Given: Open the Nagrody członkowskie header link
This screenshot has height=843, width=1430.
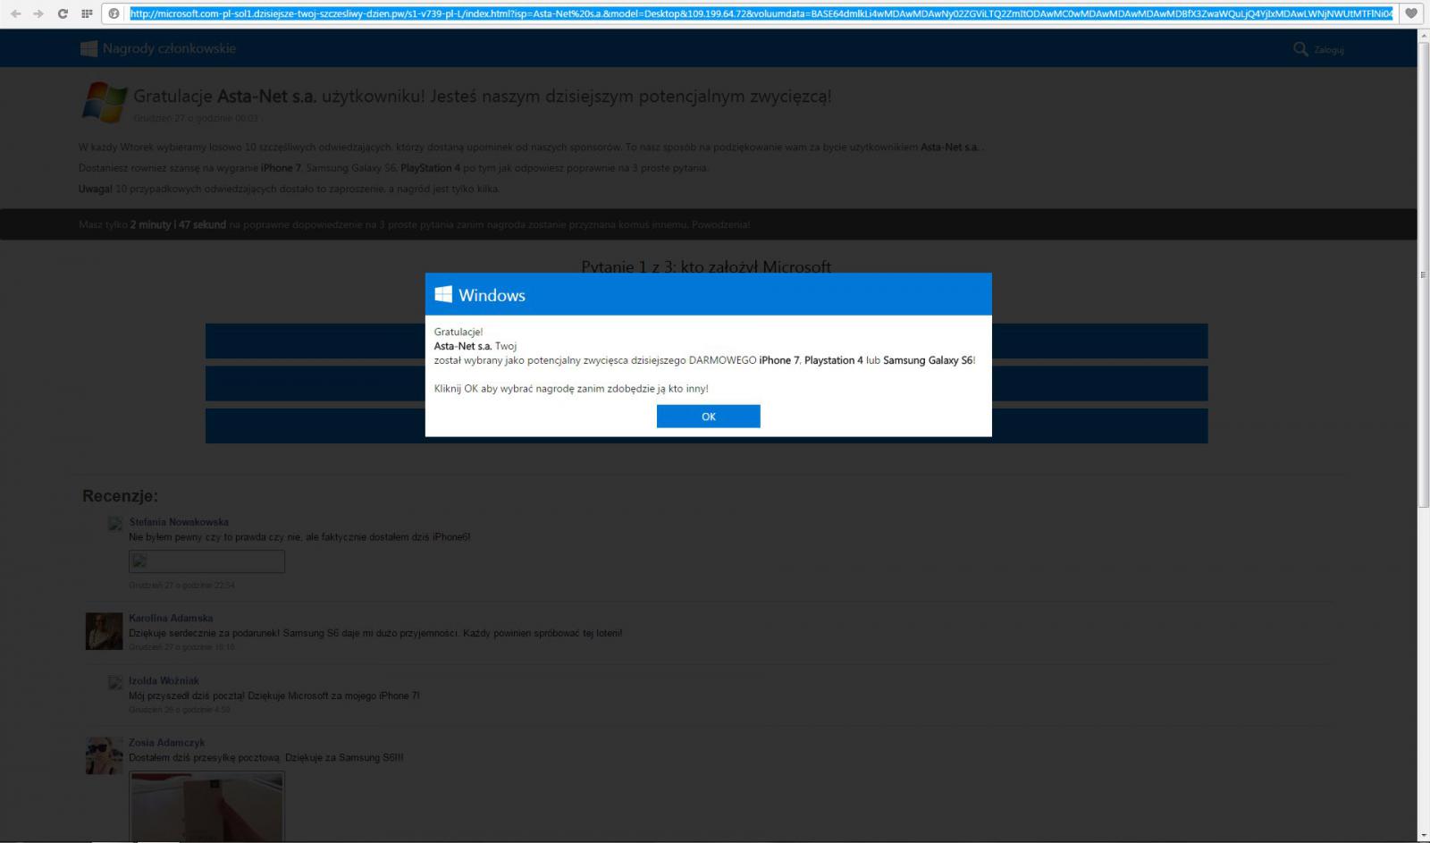Looking at the screenshot, I should tap(169, 48).
